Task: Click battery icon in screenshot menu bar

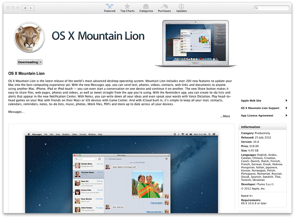Action: 191,134
